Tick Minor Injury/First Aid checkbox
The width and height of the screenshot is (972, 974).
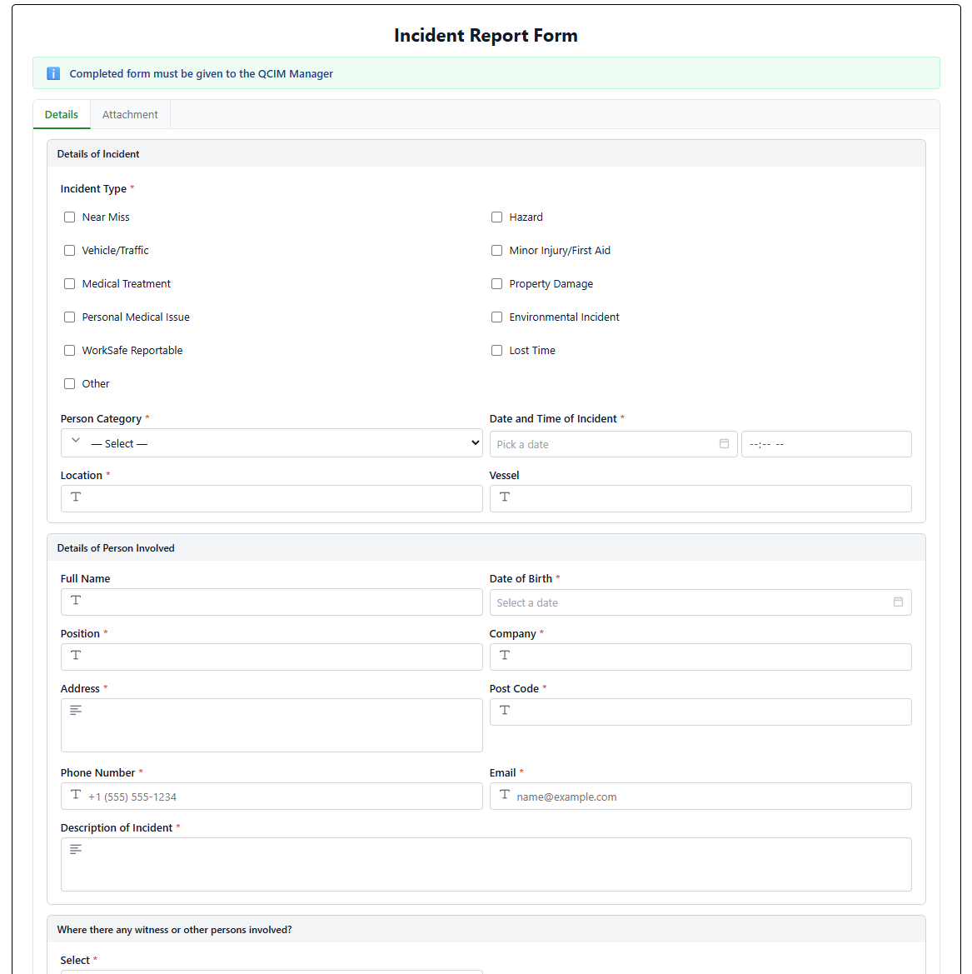(x=497, y=250)
